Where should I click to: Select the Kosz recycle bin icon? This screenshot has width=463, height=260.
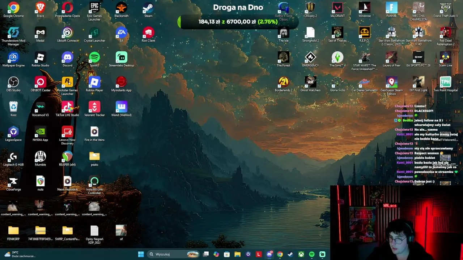point(13,109)
